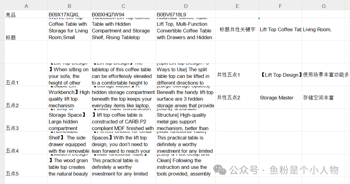Select cell 'High quality lift top mechanism'

pyautogui.click(x=69, y=97)
